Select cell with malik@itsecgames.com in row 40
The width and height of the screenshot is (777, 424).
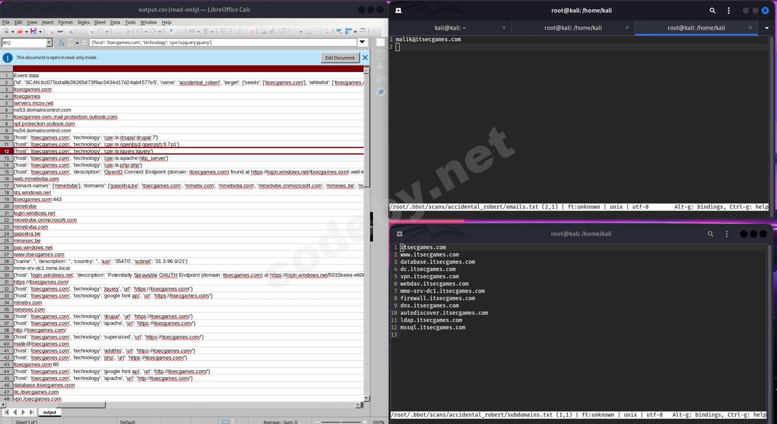coord(41,344)
